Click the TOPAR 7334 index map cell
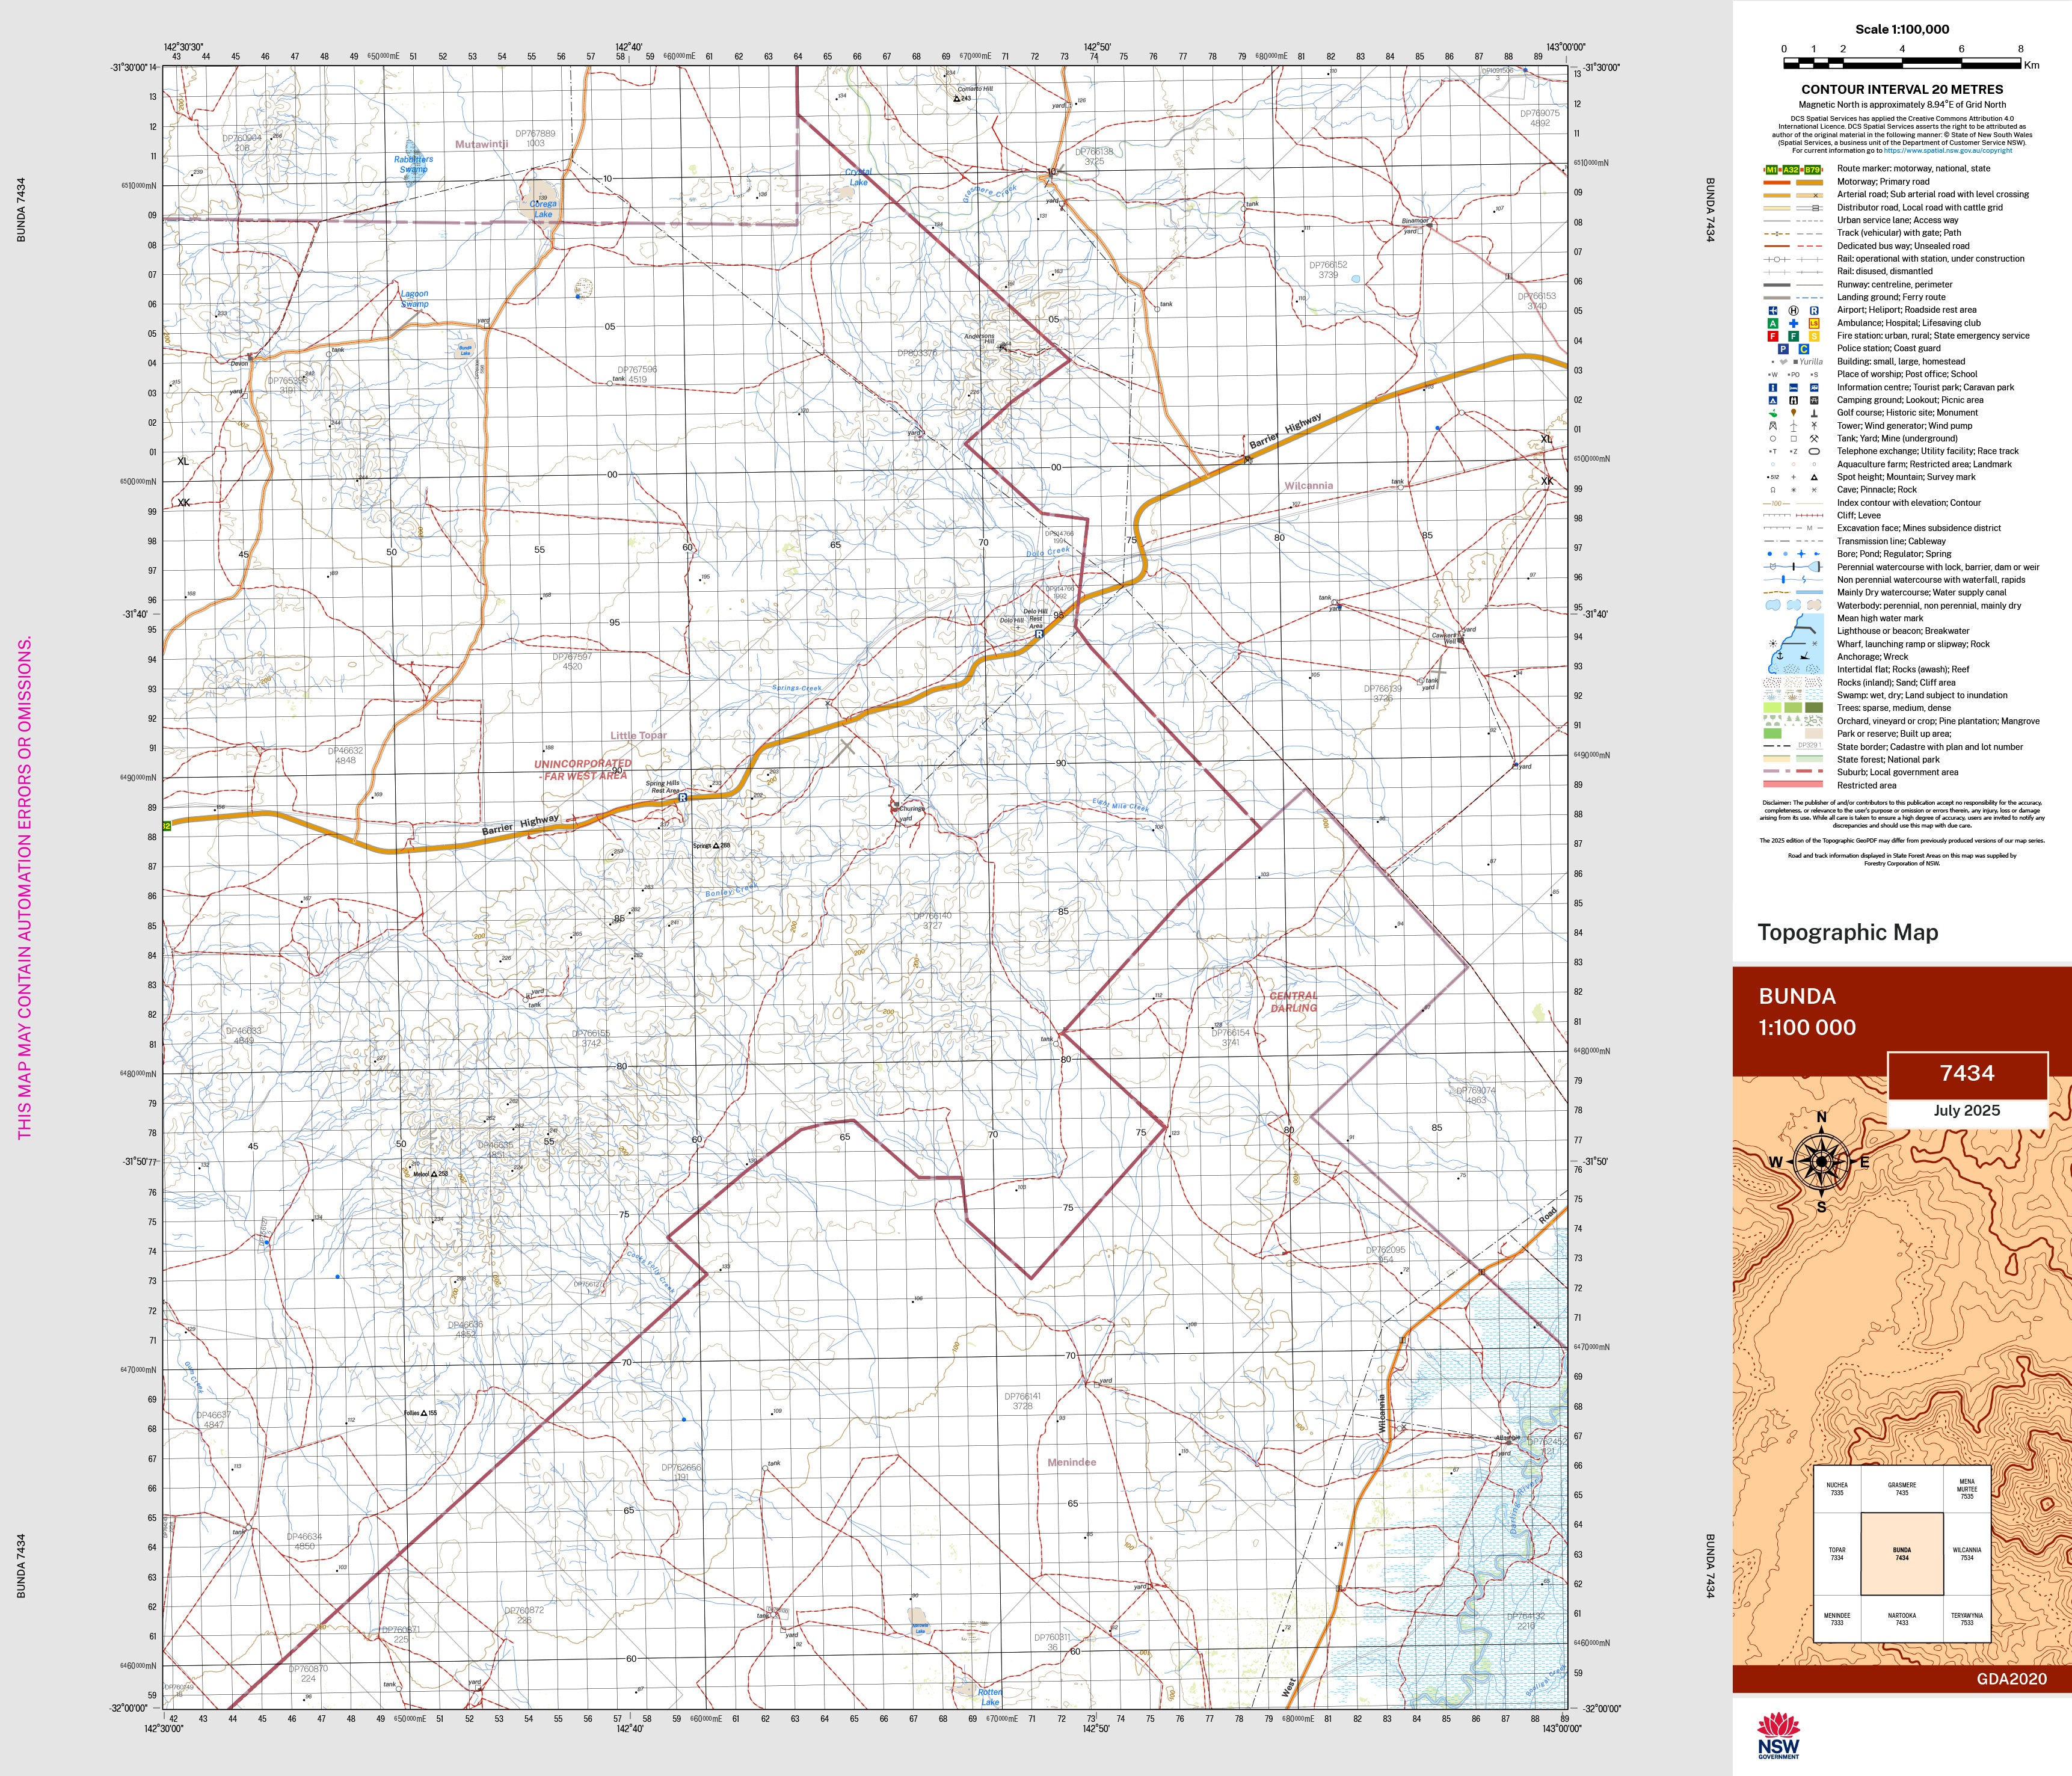Viewport: 2072px width, 1776px height. coord(1837,1553)
